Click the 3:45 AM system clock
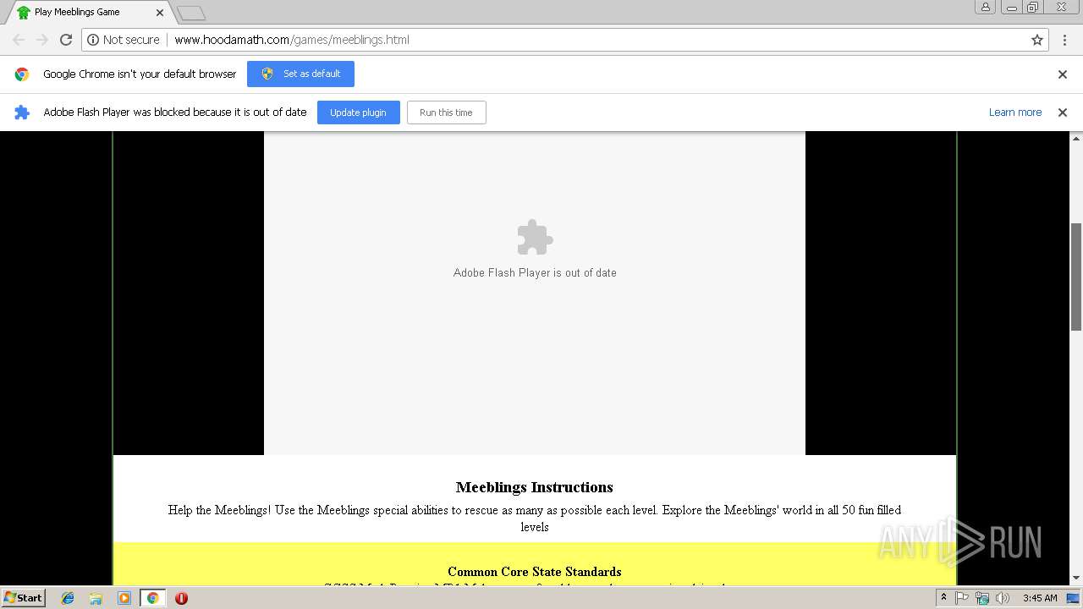The width and height of the screenshot is (1083, 609). 1040,598
